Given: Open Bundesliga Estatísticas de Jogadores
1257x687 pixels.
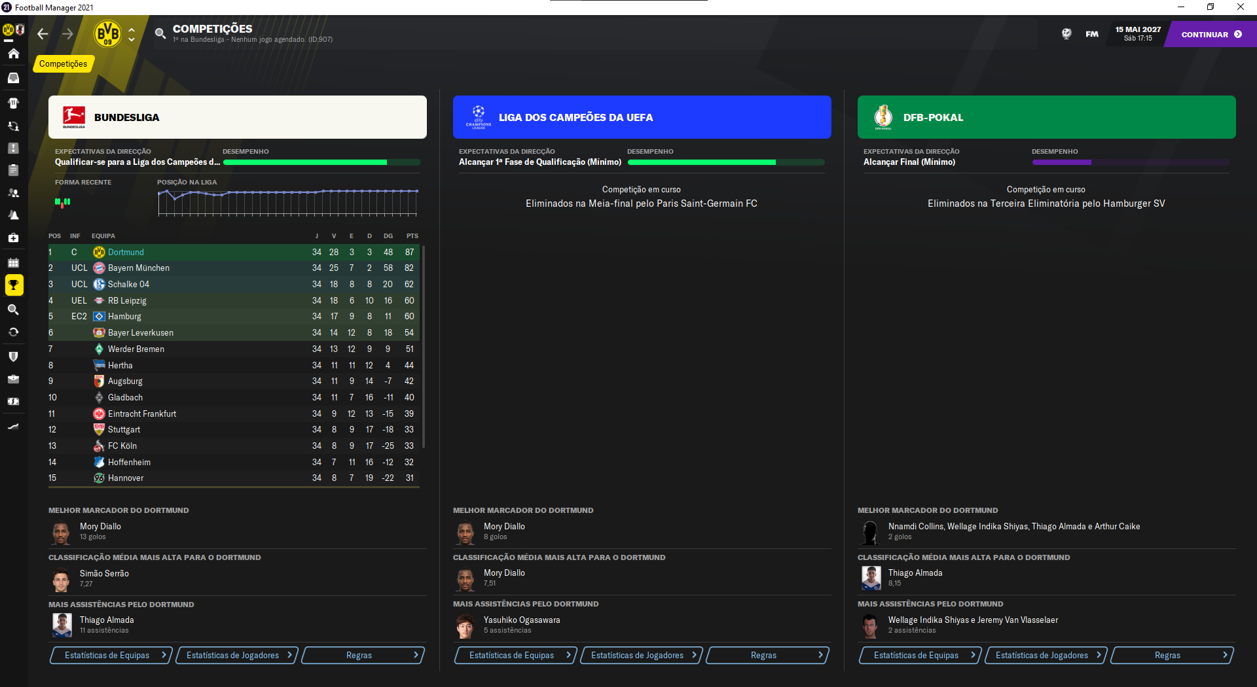Looking at the screenshot, I should pos(237,656).
